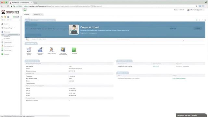Sort by the Тема column header
The height and width of the screenshot is (117, 208).
coord(120,76)
